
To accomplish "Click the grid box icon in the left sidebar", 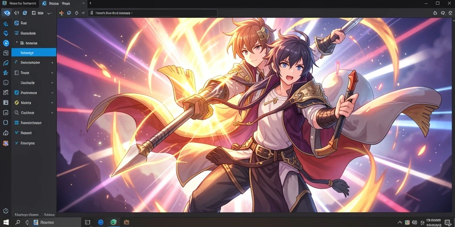I will pos(6,53).
